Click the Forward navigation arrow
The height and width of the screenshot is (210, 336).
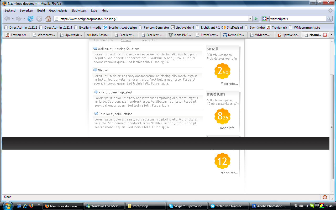(18, 19)
